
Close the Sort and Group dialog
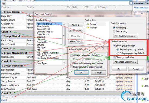[142, 13]
